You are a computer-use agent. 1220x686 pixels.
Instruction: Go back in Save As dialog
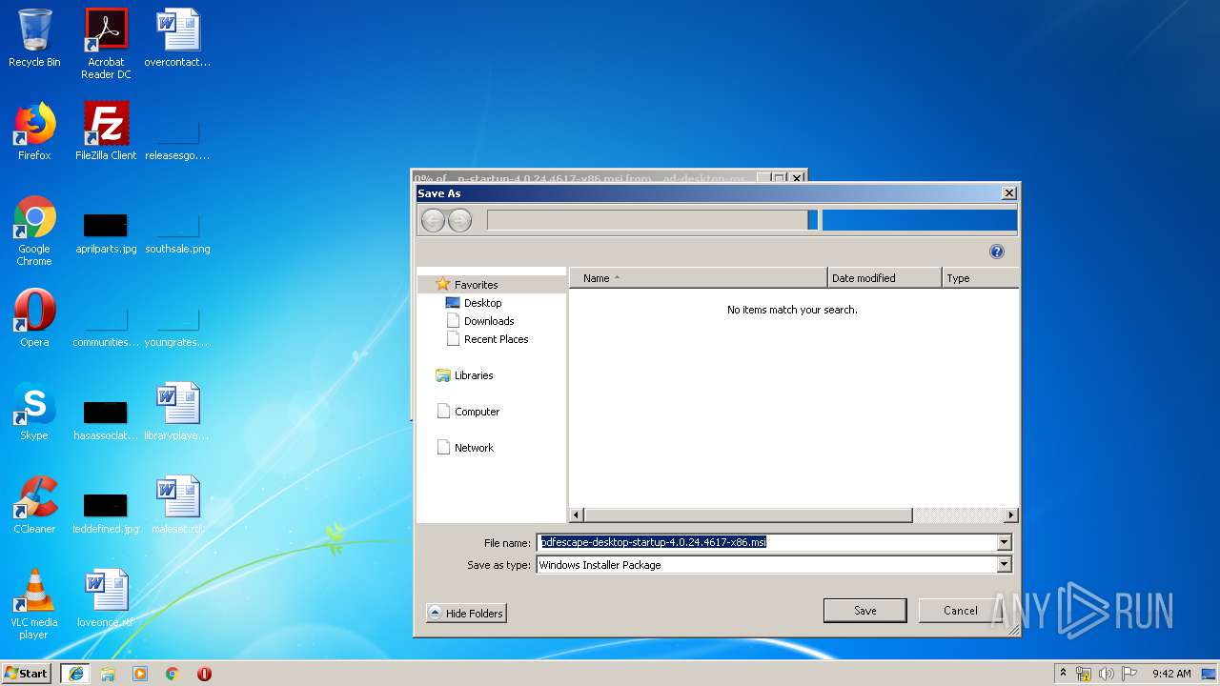coord(433,221)
